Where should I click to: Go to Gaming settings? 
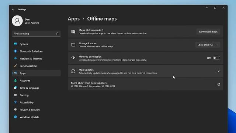[x=36, y=95]
